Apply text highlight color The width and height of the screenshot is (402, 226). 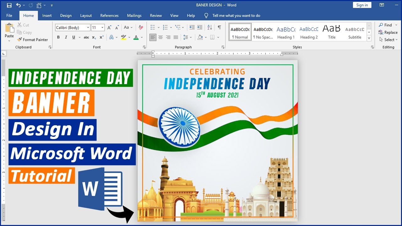tap(123, 37)
